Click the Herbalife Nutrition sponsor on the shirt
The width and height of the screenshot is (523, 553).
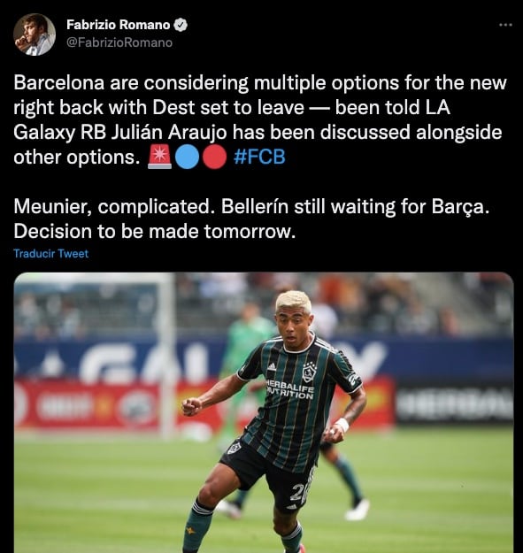pyautogui.click(x=290, y=389)
